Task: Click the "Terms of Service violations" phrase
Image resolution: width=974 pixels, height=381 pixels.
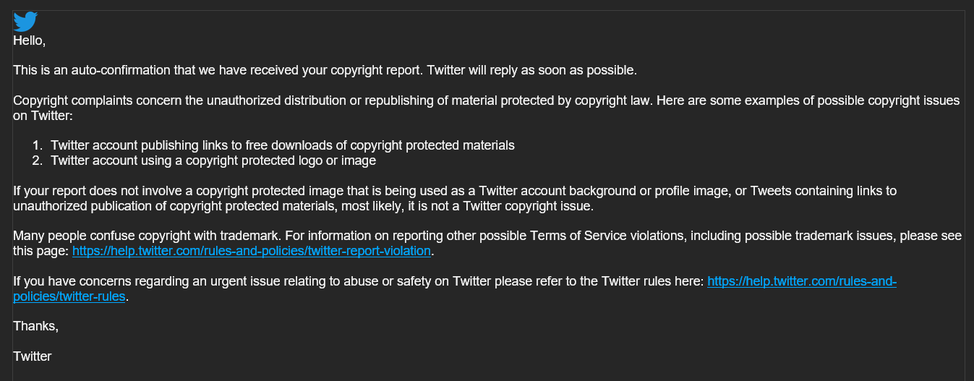Action: pos(604,236)
